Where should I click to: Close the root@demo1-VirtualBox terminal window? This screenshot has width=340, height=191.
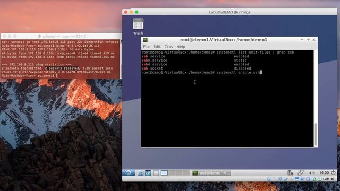coord(314,40)
